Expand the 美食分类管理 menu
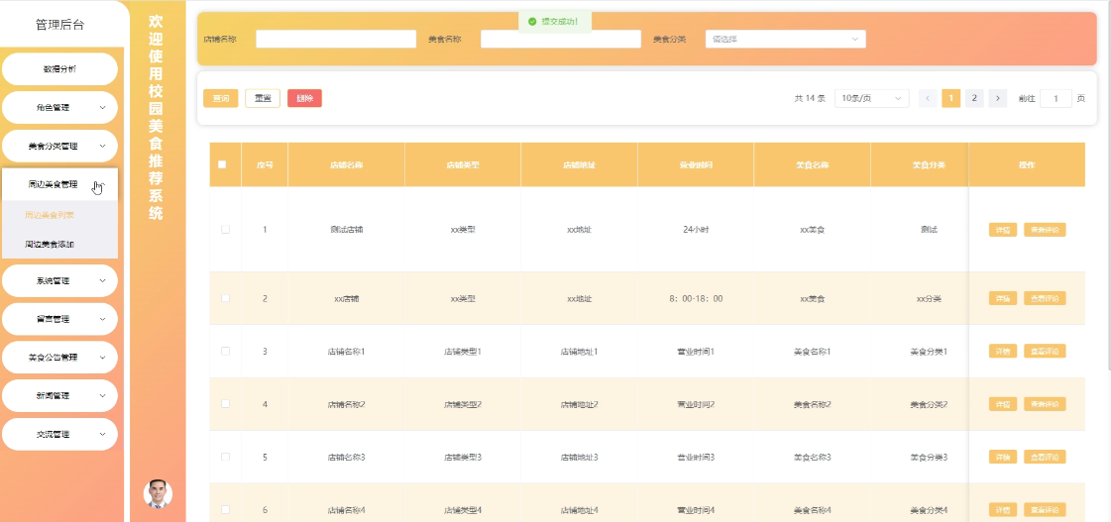Screen dimensions: 1111x522 tap(59, 146)
